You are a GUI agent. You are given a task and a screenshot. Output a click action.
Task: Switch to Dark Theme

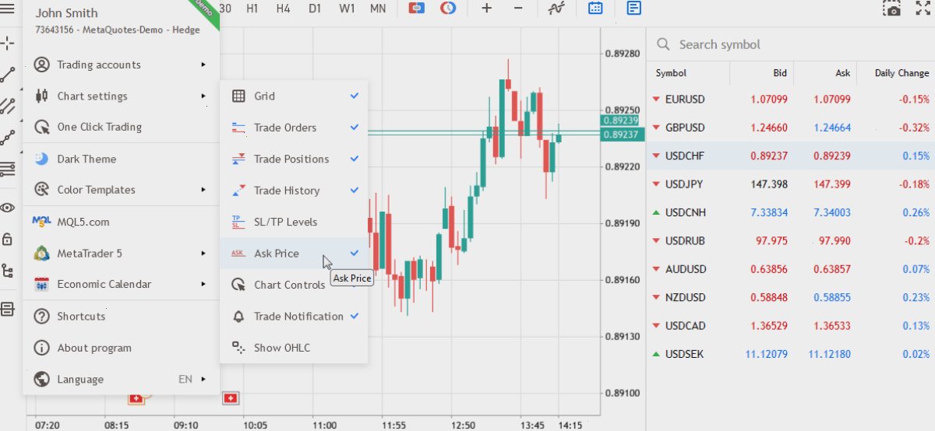click(x=121, y=159)
